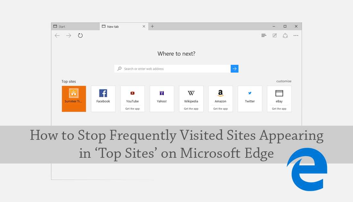Get the app under eBay

[x=279, y=109]
